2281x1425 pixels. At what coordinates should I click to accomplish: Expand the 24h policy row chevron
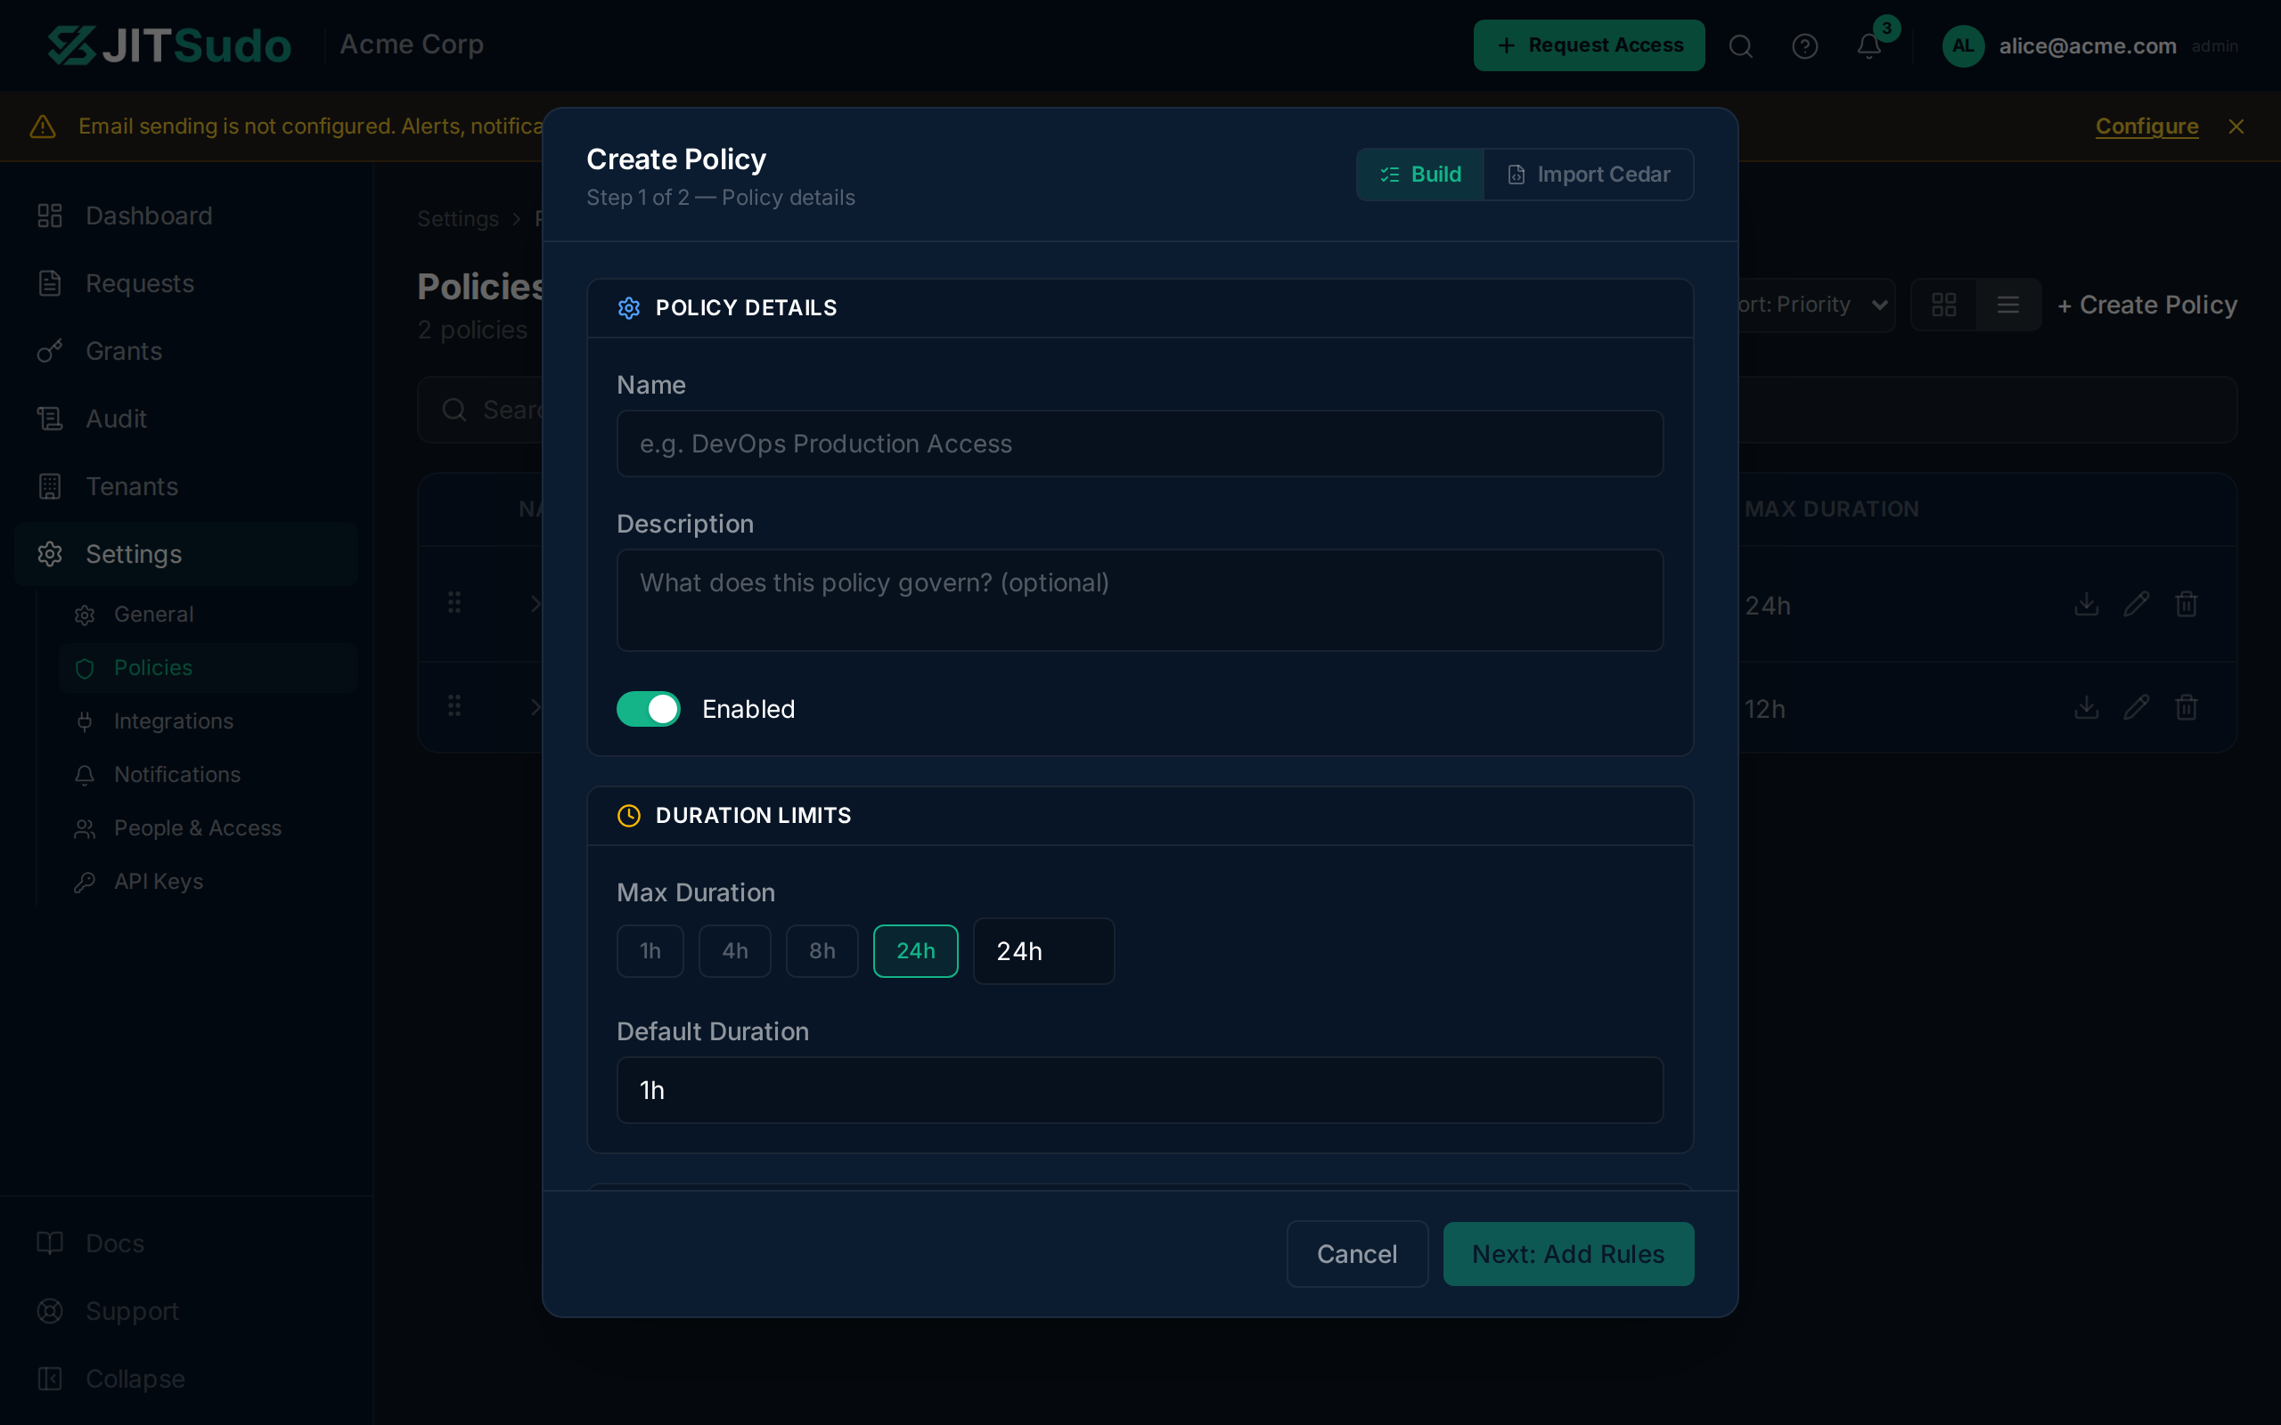(535, 604)
